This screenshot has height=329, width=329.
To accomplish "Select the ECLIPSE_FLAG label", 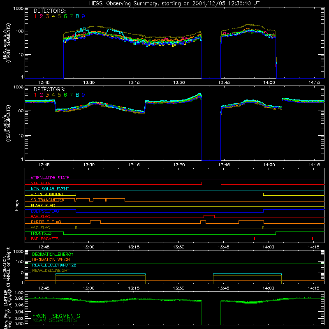I will 45,211.
